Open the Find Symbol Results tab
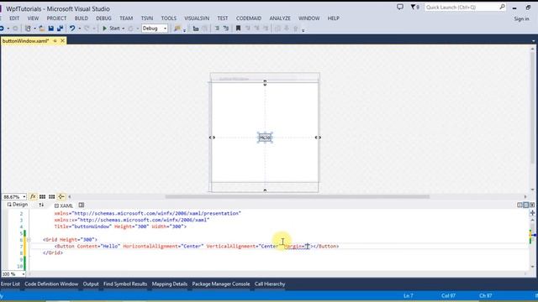This screenshot has width=538, height=302. (125, 284)
